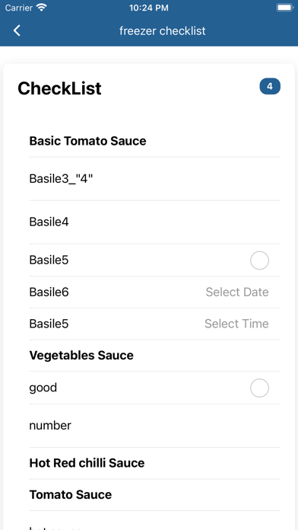The height and width of the screenshot is (530, 298).
Task: Tap the Basile3_"4" input row
Action: point(154,179)
